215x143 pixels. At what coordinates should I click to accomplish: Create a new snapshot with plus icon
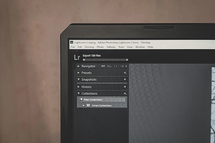tap(125, 79)
